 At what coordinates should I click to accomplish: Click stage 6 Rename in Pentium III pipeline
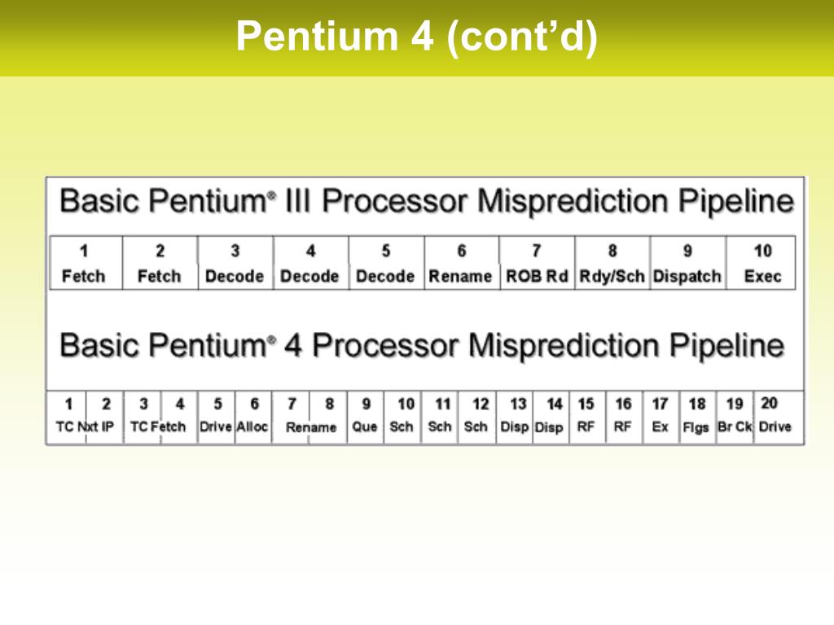462,263
